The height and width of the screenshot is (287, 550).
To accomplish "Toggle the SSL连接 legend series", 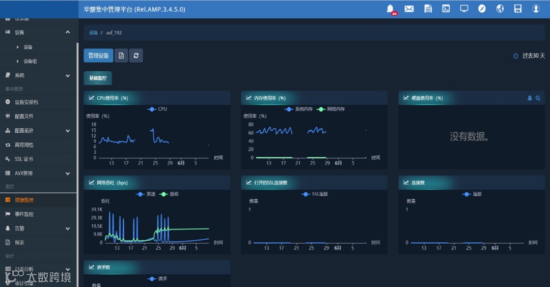I will [315, 194].
